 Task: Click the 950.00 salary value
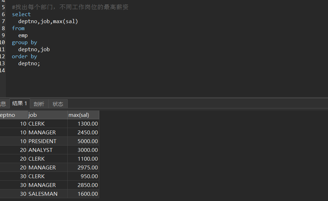pos(83,176)
